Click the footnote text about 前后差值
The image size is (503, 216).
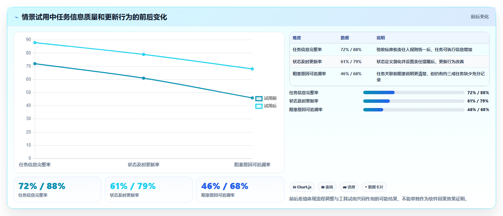(378, 199)
